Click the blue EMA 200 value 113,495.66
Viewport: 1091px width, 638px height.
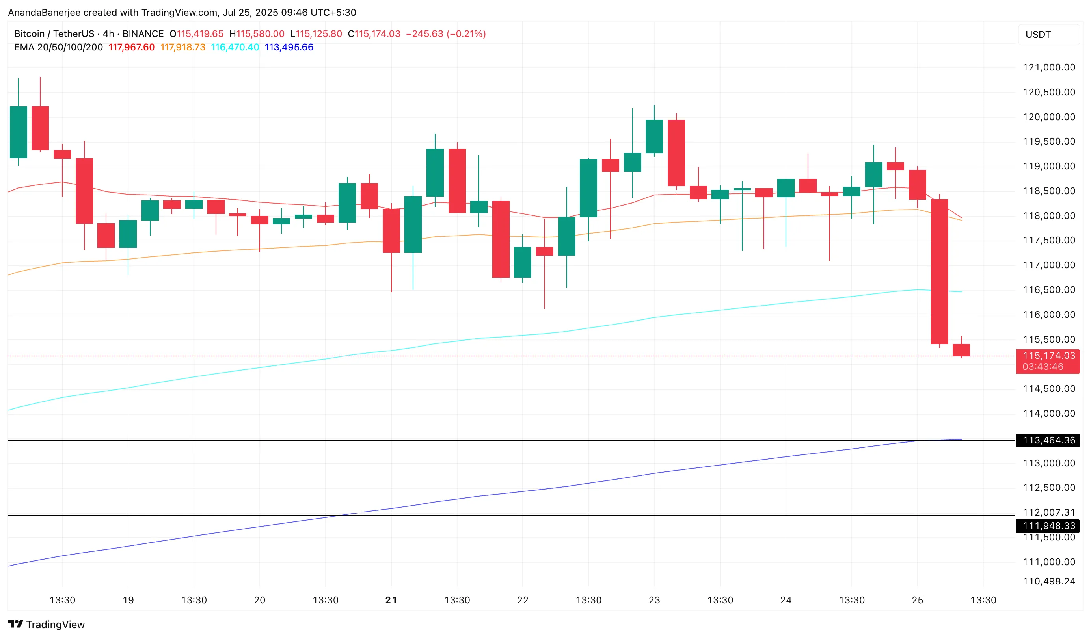289,47
